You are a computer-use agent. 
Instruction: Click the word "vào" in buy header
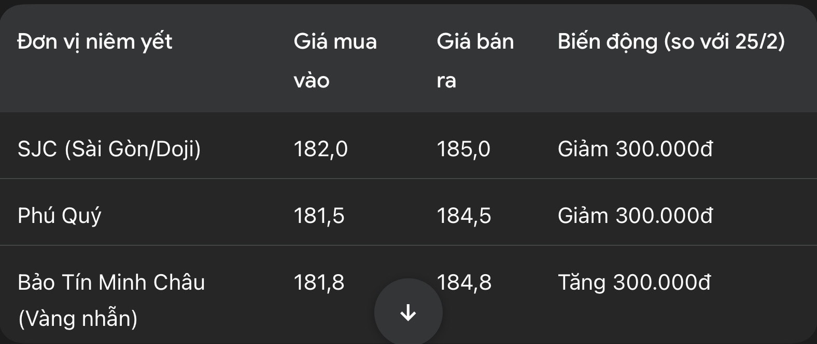point(312,80)
